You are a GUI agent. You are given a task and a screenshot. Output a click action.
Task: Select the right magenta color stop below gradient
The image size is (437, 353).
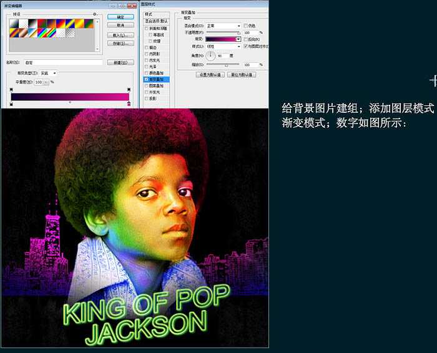click(x=129, y=104)
